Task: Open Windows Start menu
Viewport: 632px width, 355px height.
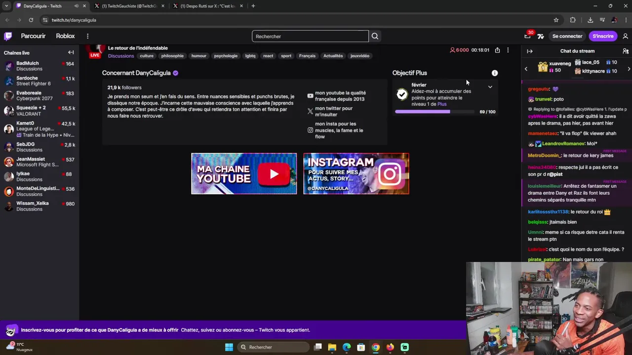Action: [x=229, y=347]
